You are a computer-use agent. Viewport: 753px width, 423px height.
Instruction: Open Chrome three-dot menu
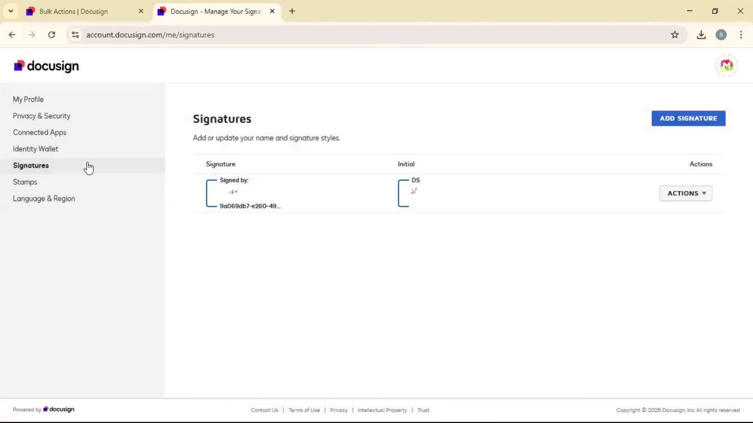point(741,35)
